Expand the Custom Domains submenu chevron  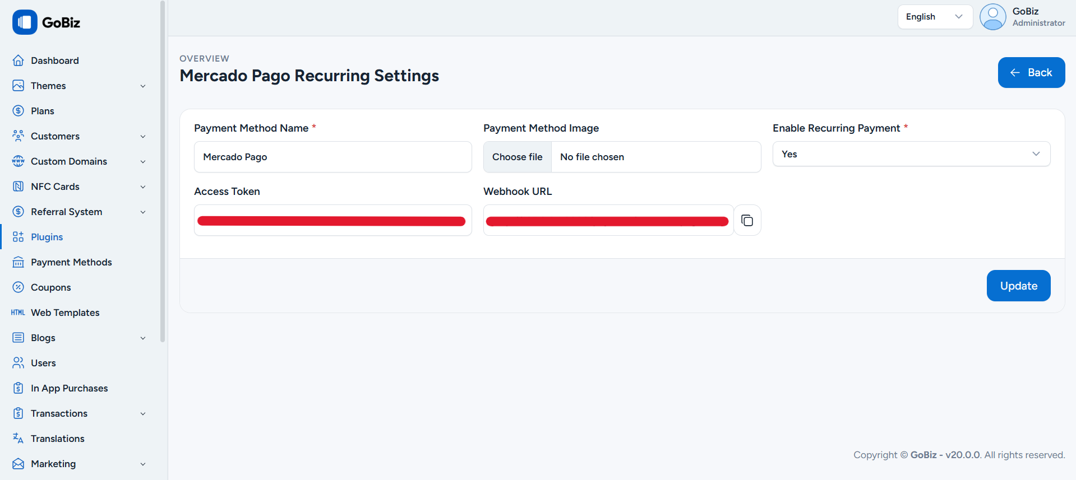[x=143, y=162]
